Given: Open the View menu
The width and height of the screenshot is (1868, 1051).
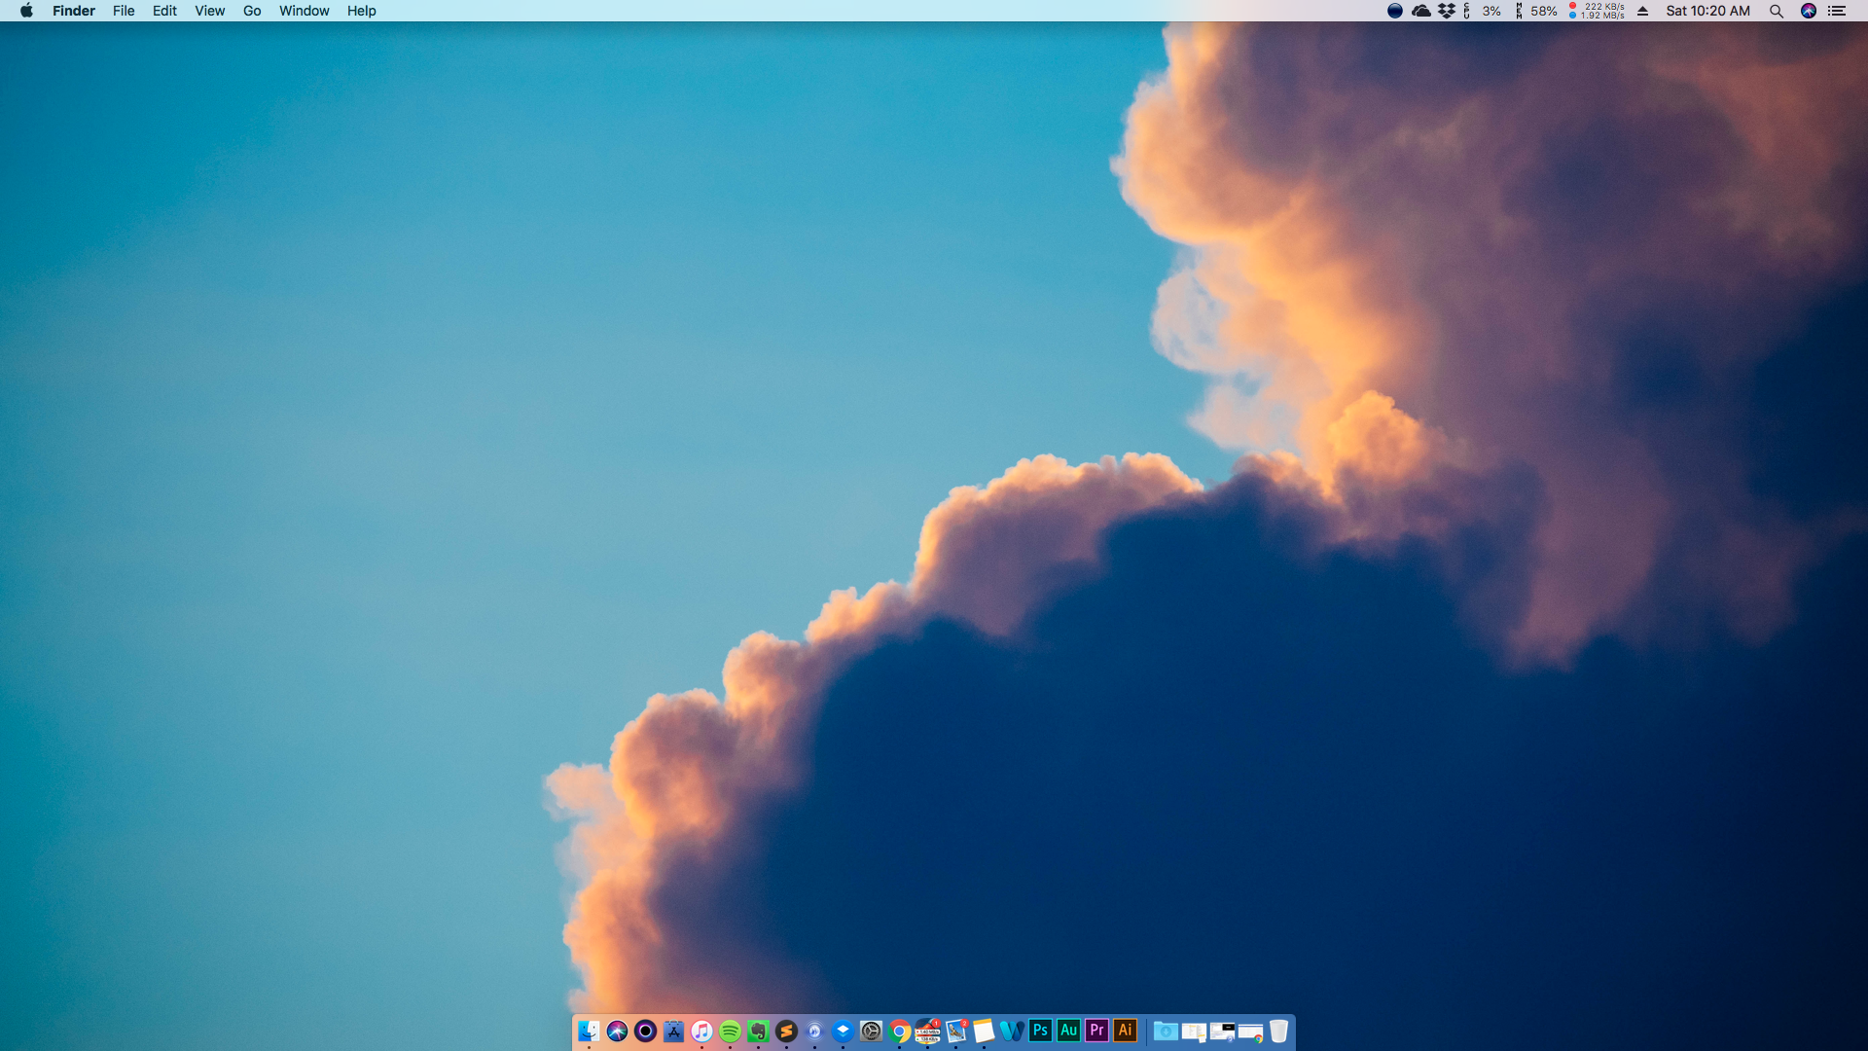Looking at the screenshot, I should (209, 11).
